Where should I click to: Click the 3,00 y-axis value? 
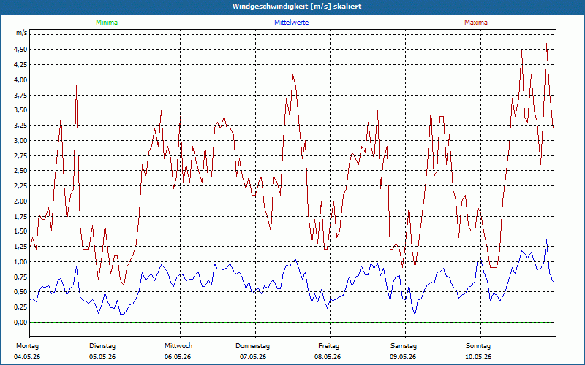20,141
